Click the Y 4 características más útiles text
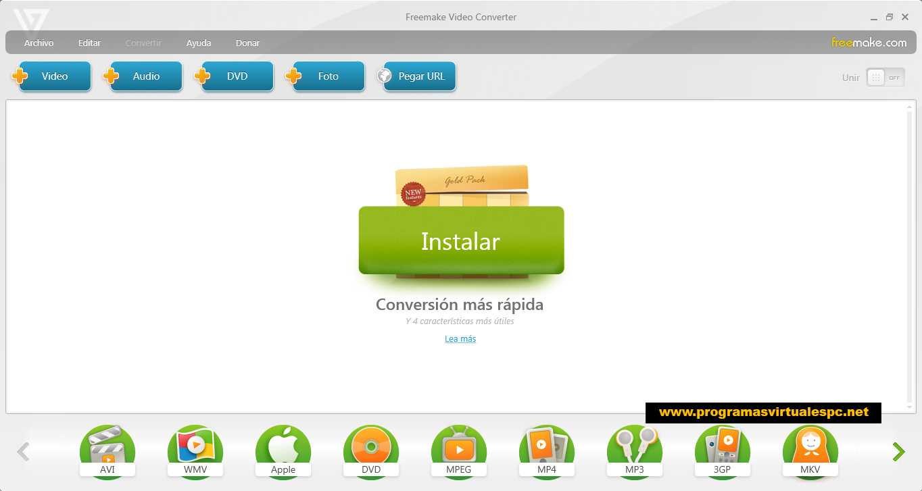Screen dimensions: 922x491 pyautogui.click(x=460, y=321)
